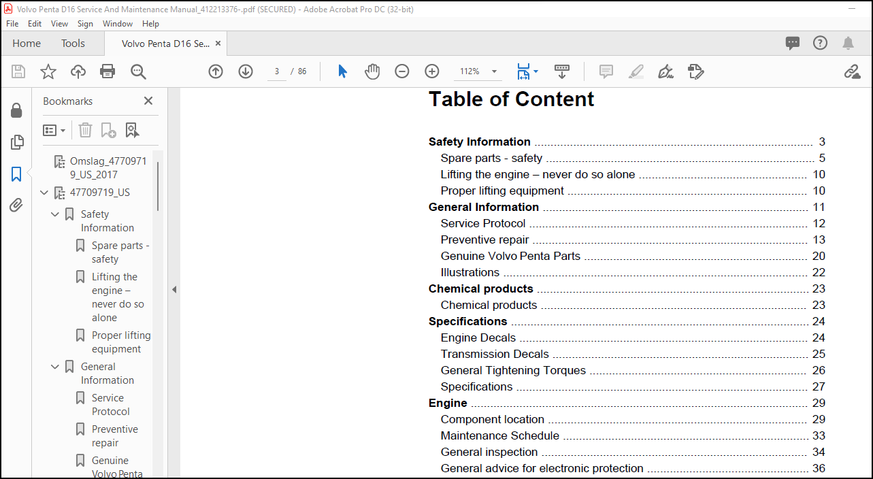The width and height of the screenshot is (873, 479).
Task: Open Omslag_47709719_US_2017 bookmark
Action: click(x=108, y=168)
